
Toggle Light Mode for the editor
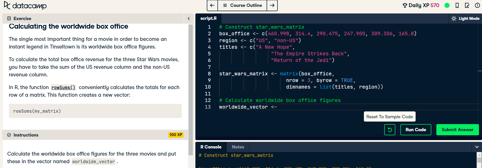465,19
